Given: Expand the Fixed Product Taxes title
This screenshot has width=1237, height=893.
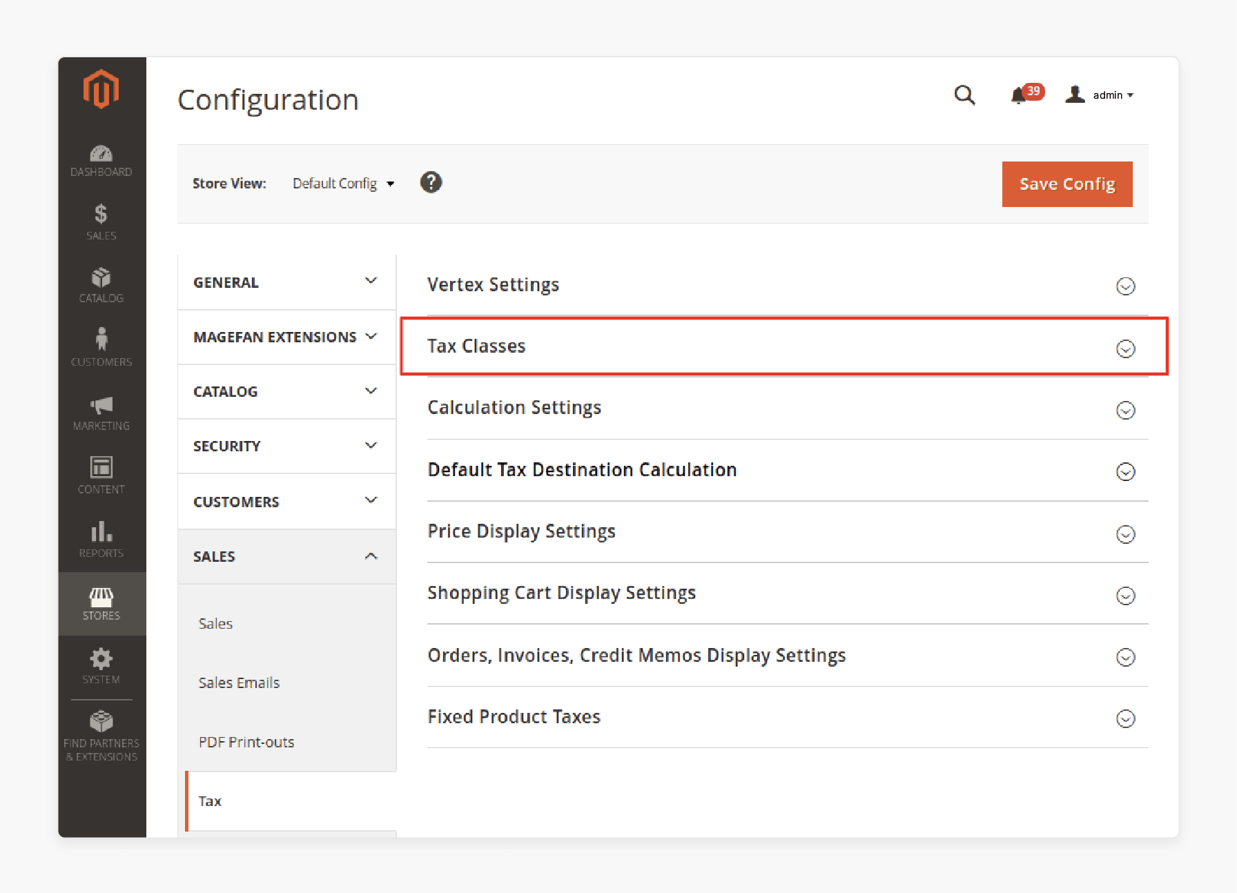Looking at the screenshot, I should click(x=514, y=717).
